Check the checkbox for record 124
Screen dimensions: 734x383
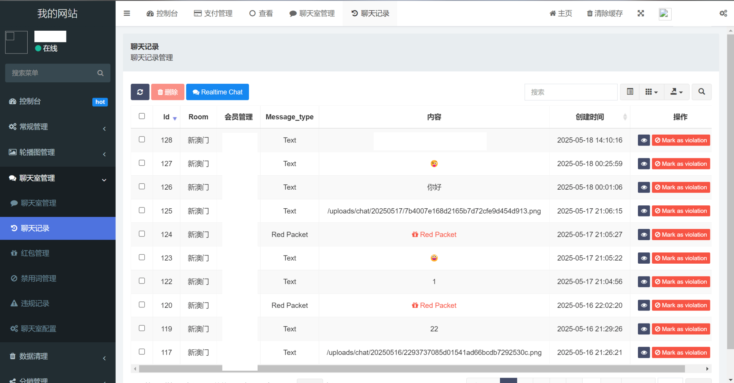click(x=142, y=234)
